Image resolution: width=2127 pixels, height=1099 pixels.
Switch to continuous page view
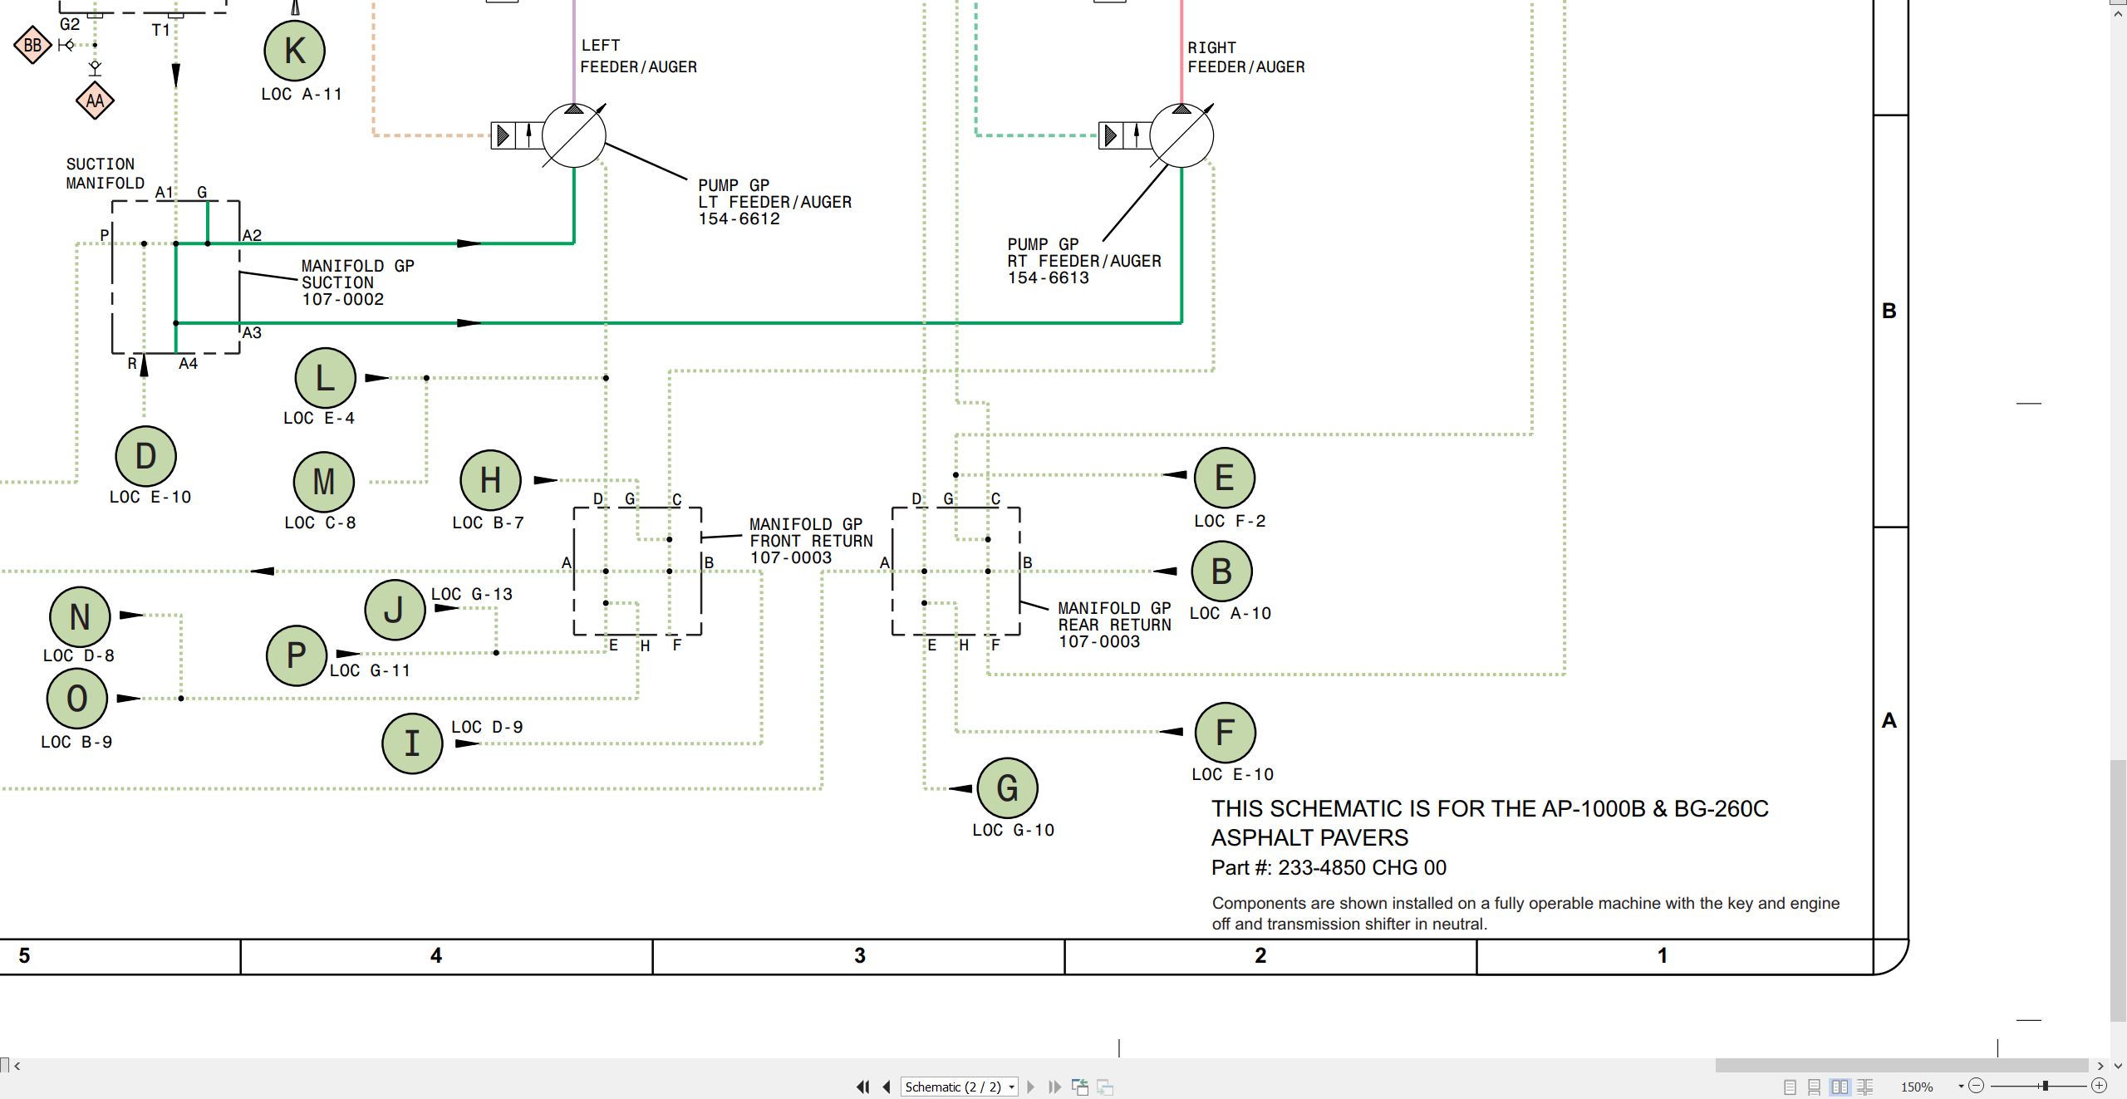1815,1087
